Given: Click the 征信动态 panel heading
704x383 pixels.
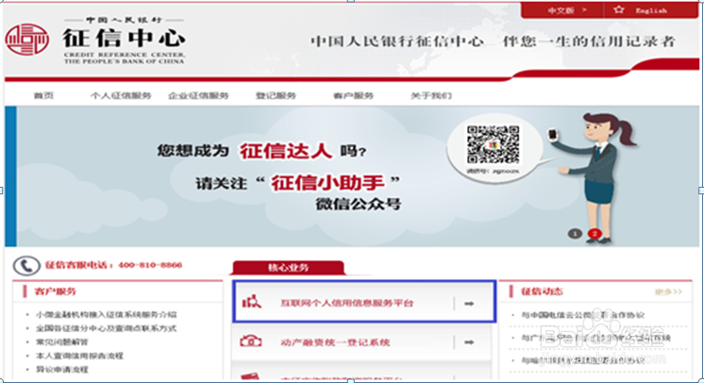Looking at the screenshot, I should 542,291.
